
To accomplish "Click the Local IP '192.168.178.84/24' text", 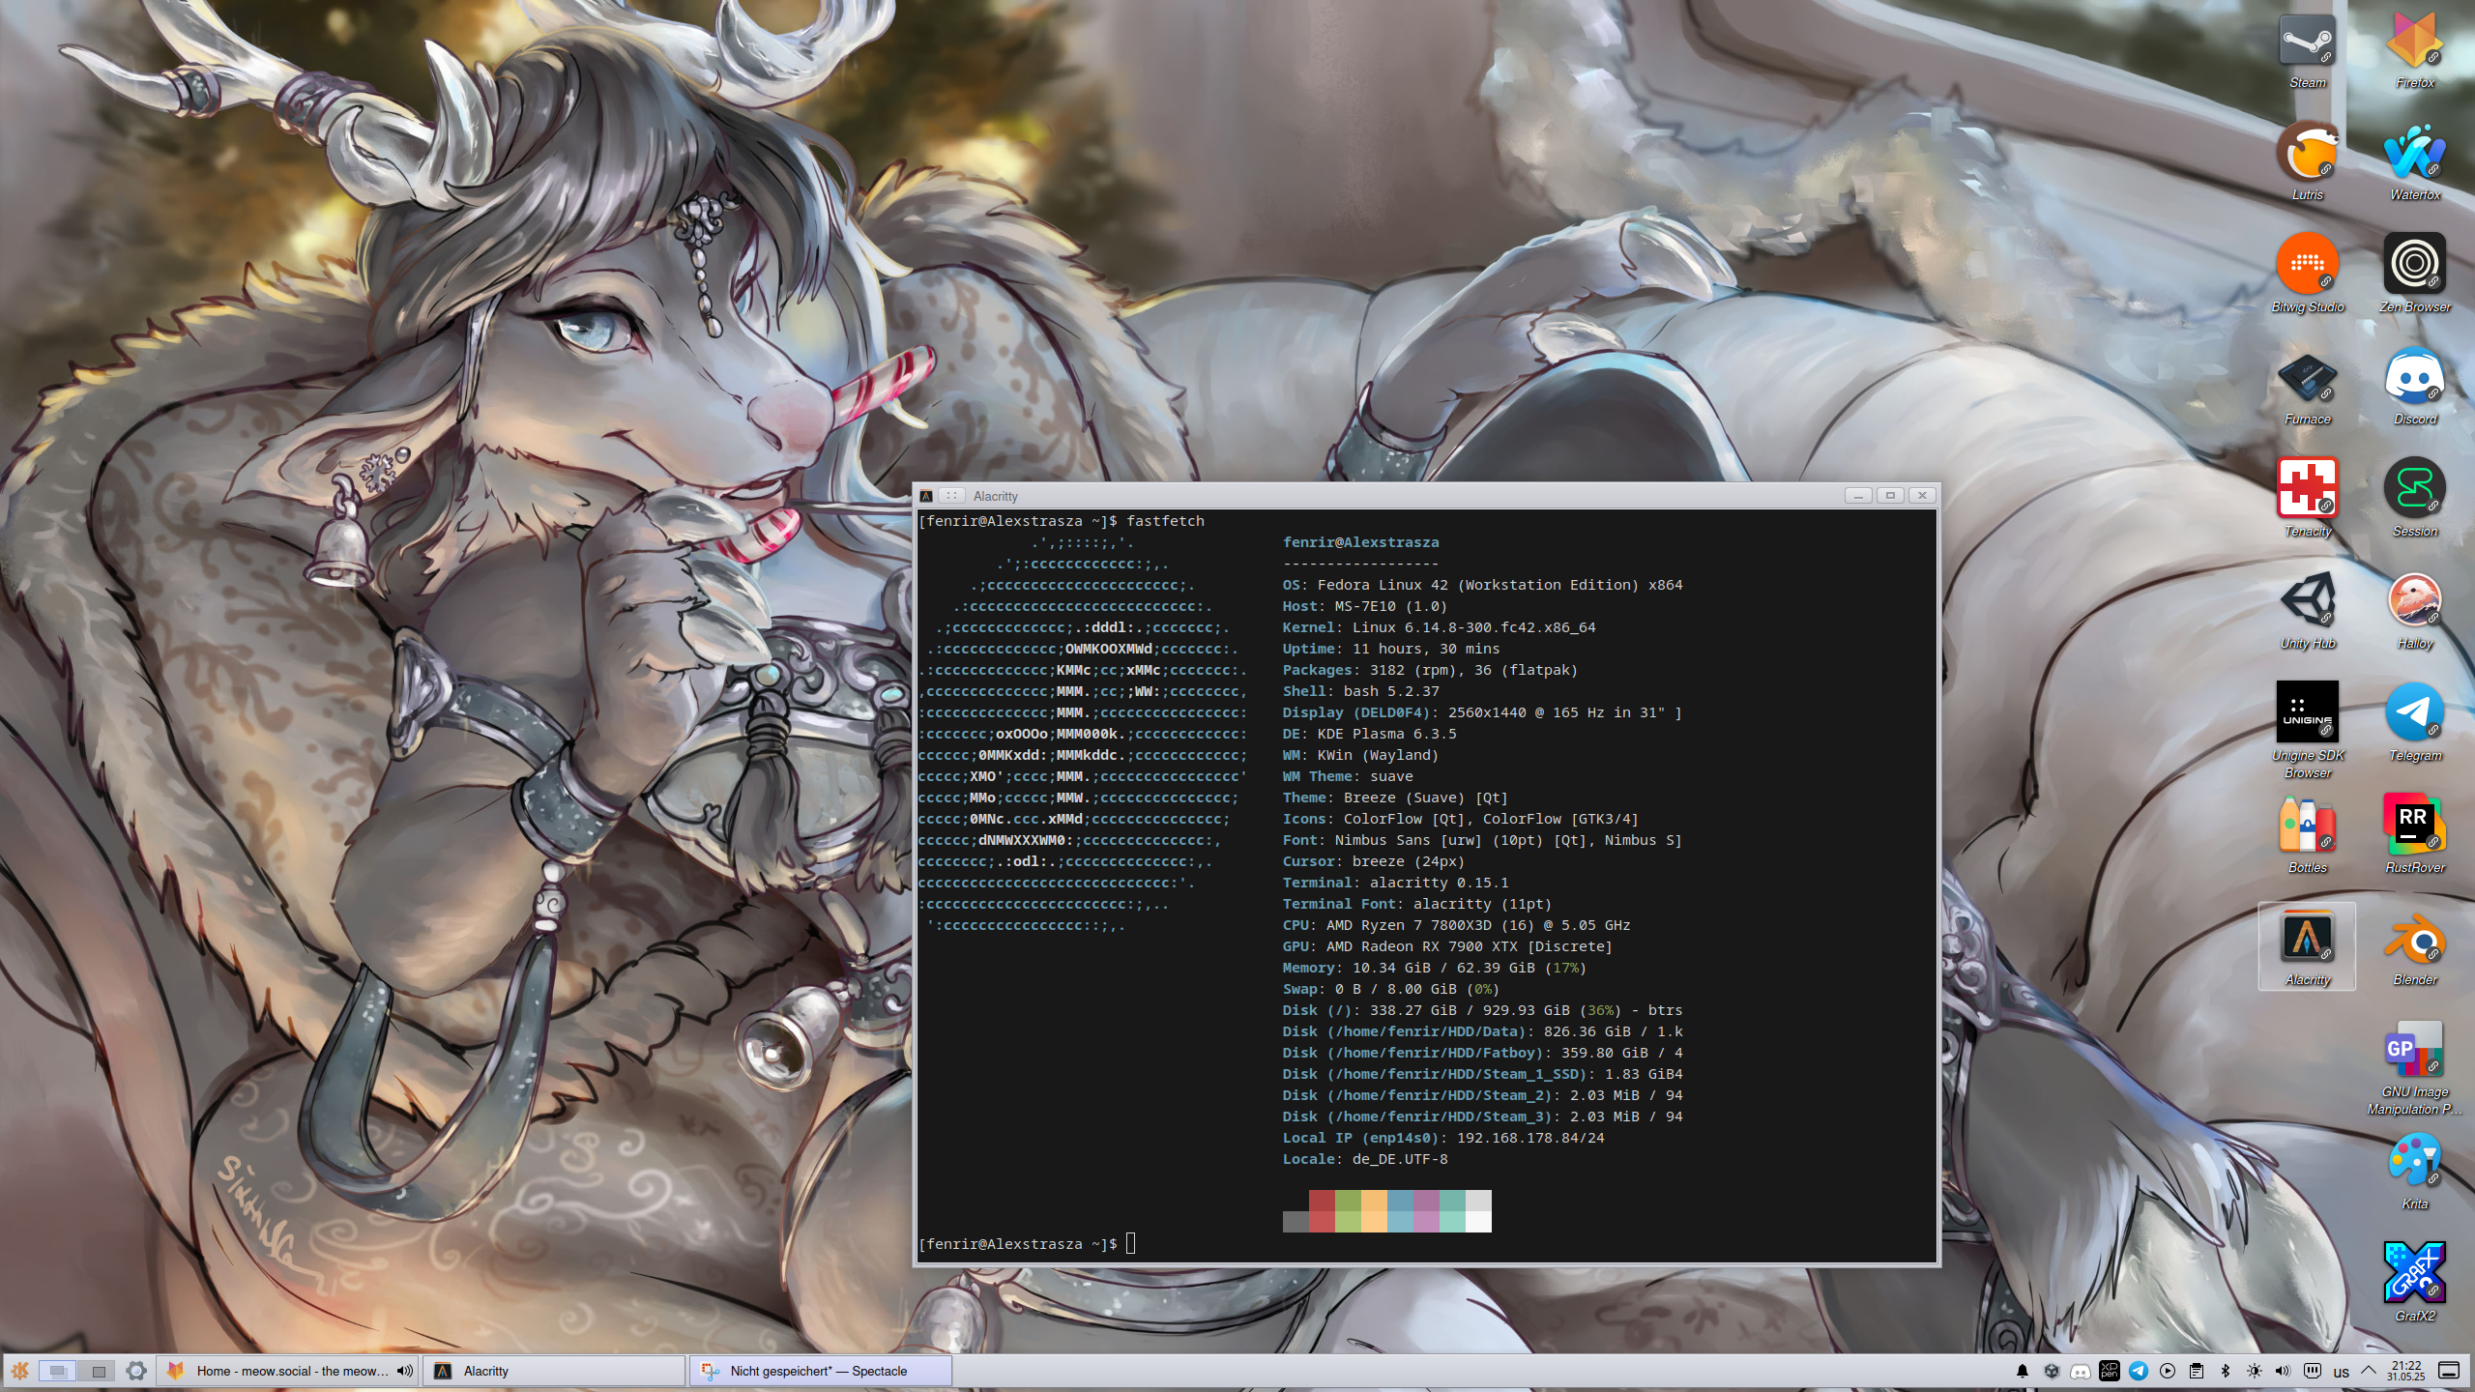I will [x=1530, y=1138].
